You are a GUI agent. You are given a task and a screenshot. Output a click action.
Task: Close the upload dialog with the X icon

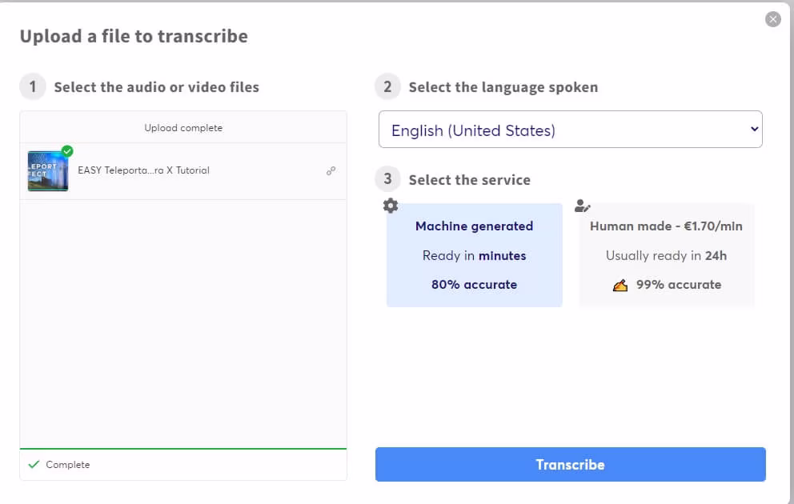point(772,19)
